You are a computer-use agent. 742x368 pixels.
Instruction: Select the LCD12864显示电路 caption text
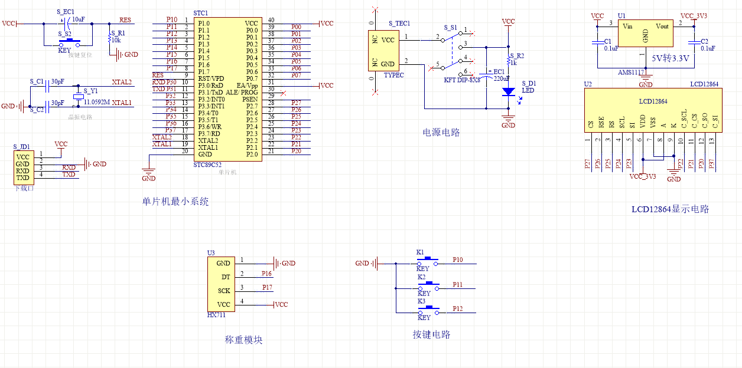click(670, 209)
